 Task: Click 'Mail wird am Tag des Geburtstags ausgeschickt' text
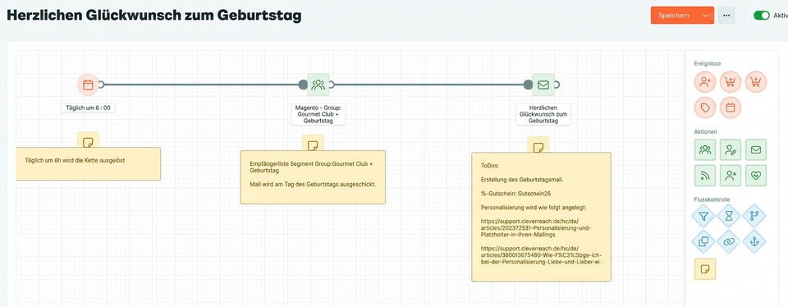313,185
